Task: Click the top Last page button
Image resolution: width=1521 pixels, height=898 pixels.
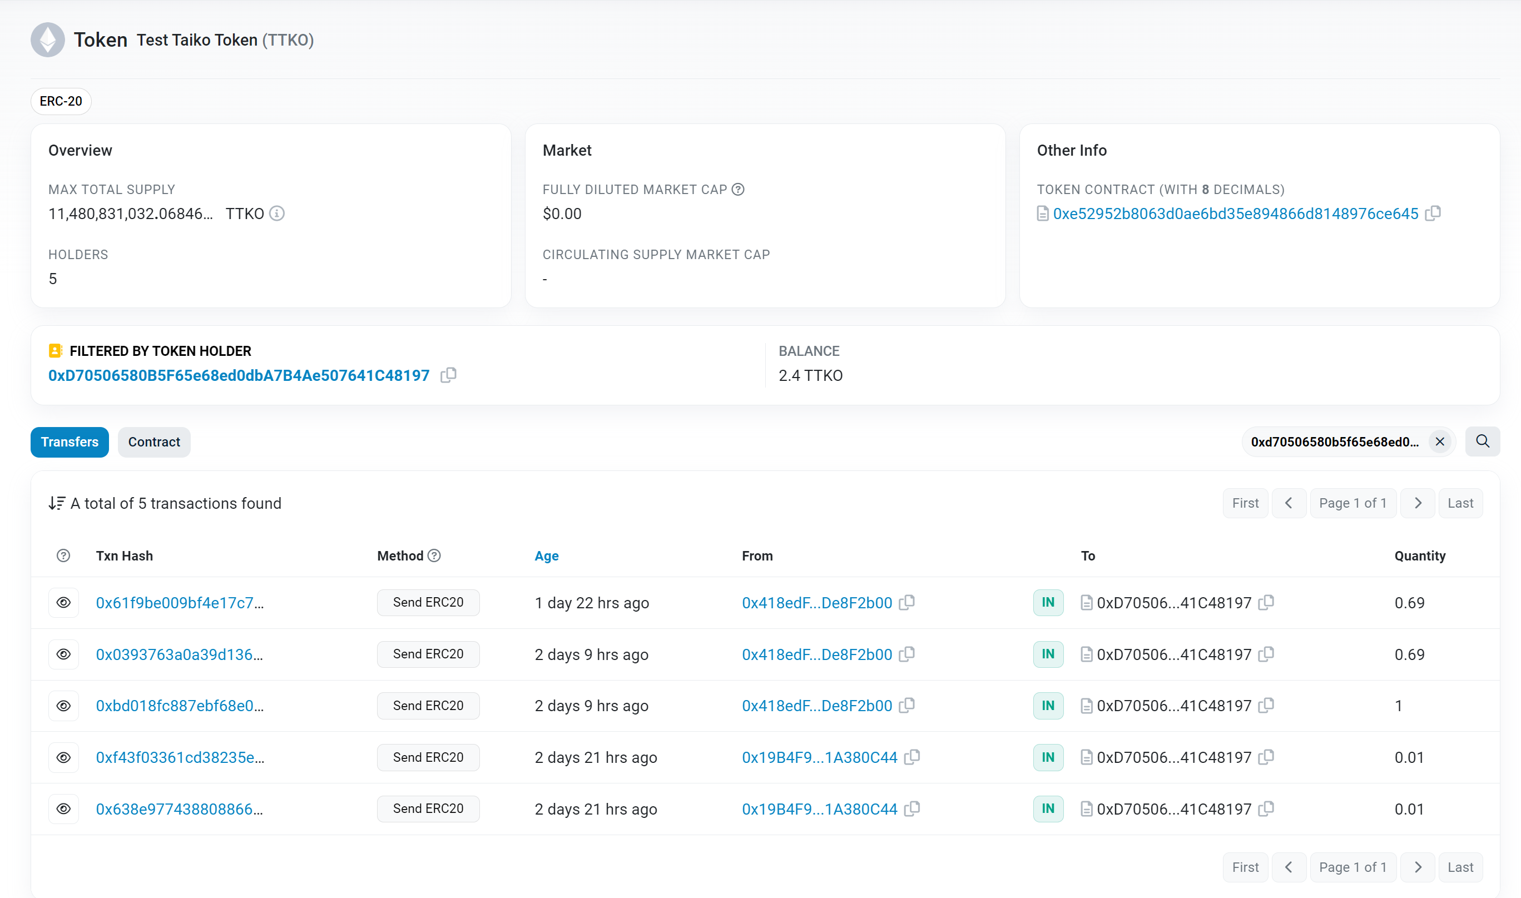Action: coord(1460,503)
